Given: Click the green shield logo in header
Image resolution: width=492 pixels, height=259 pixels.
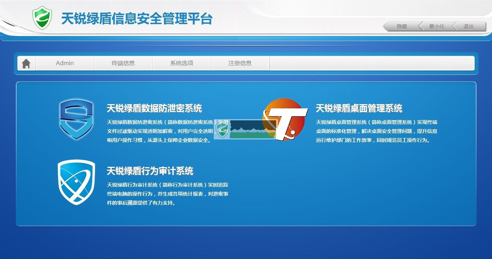Looking at the screenshot, I should pyautogui.click(x=42, y=18).
